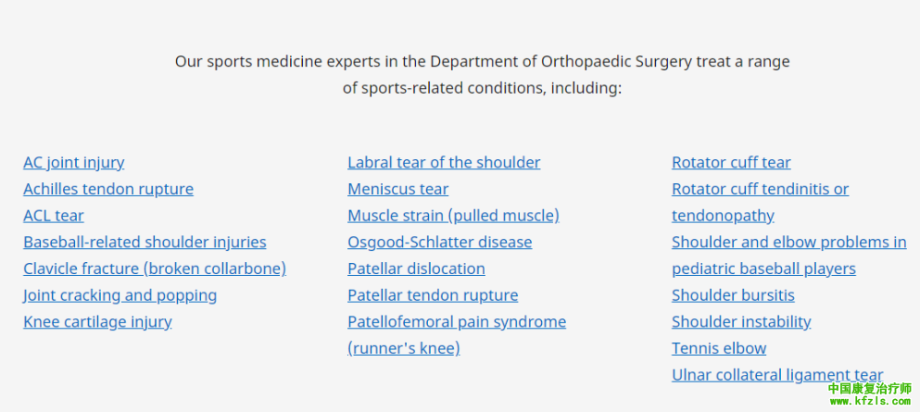This screenshot has height=412, width=920.
Task: Go to the ACL tear page
Action: (54, 215)
